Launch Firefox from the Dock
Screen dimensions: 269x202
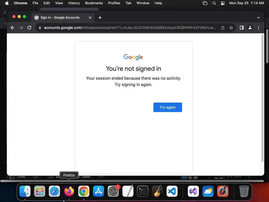point(69,191)
